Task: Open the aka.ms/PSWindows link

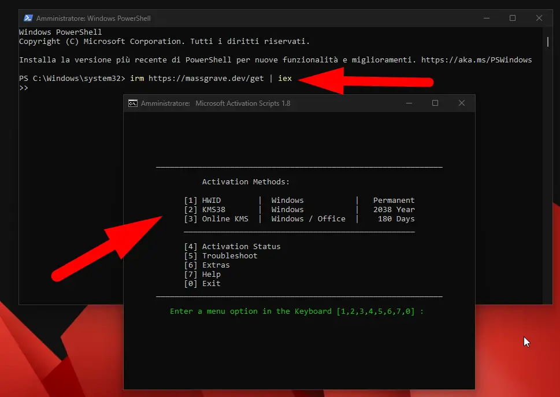Action: (476, 60)
